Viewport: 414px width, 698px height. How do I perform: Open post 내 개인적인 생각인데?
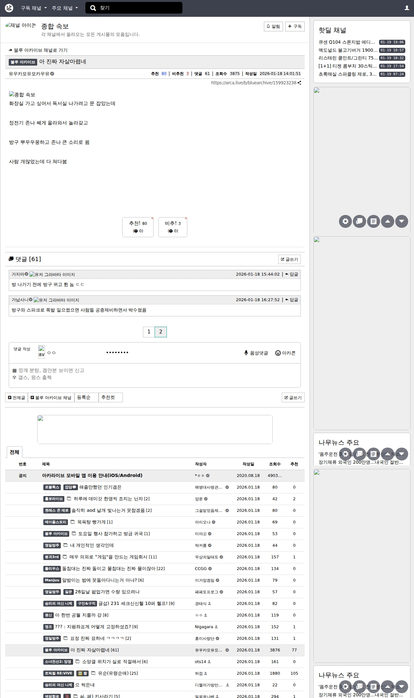tap(92, 545)
